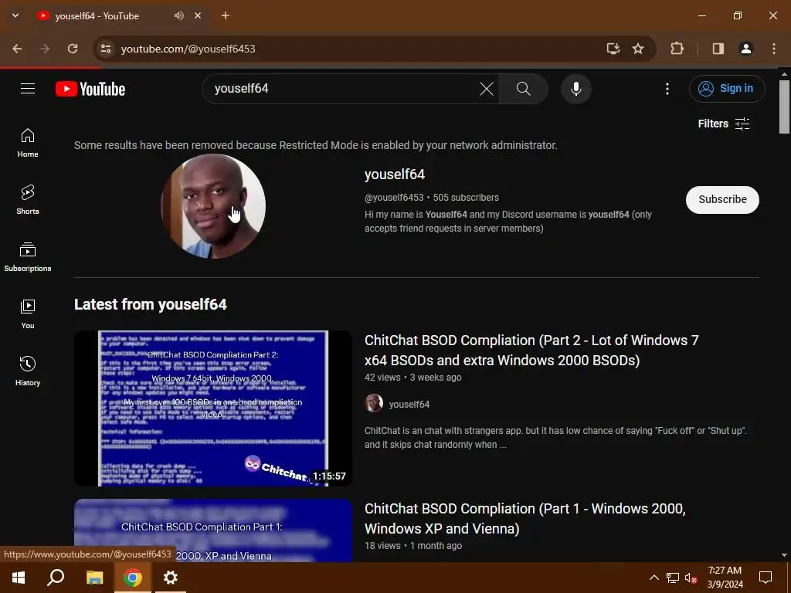Open the ChitChat BSOD Part 1 title
Image resolution: width=791 pixels, height=593 pixels.
tap(525, 518)
